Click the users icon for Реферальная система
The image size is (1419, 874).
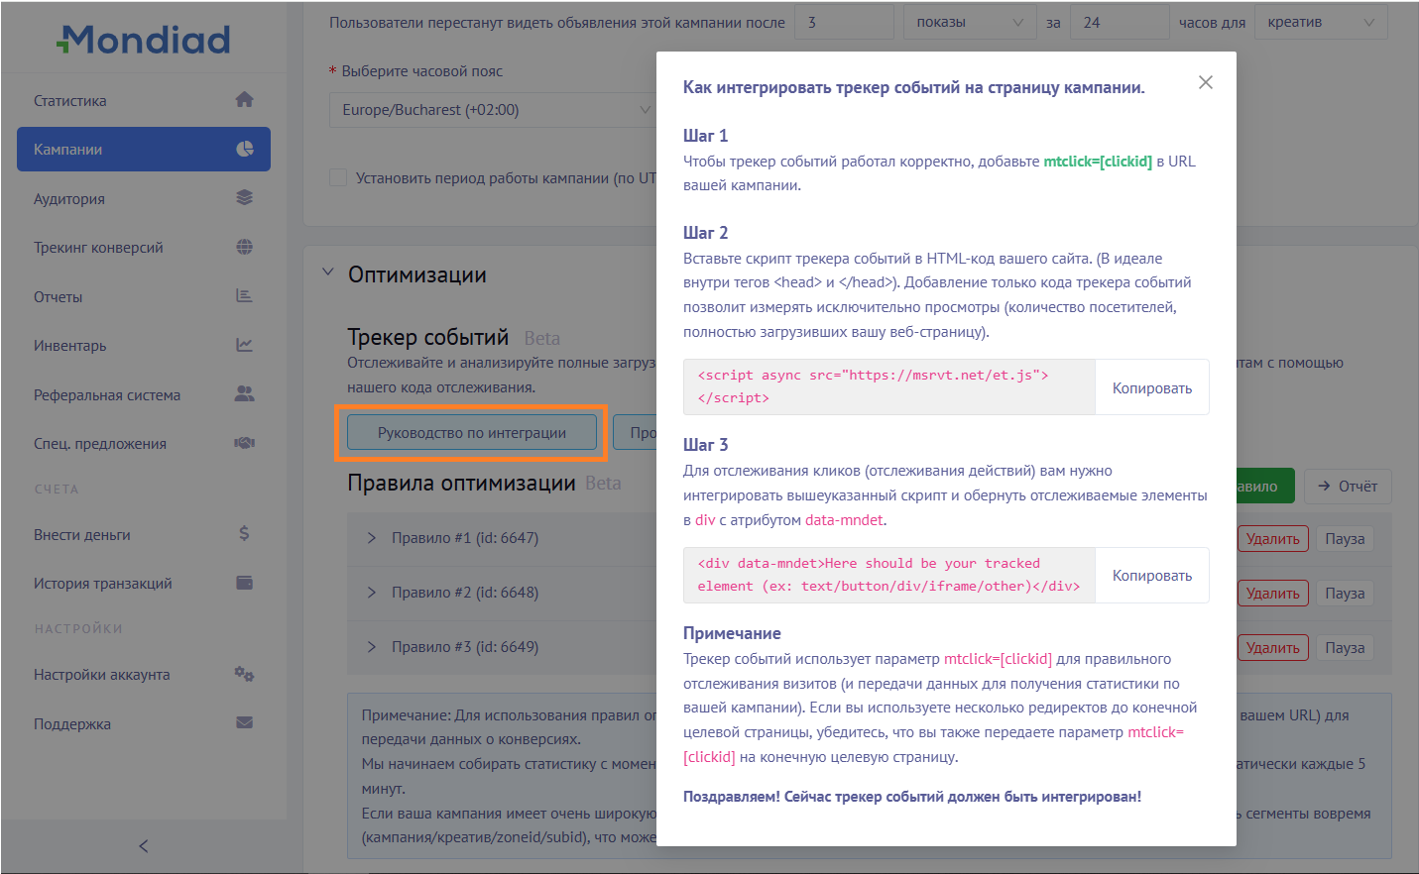point(244,394)
